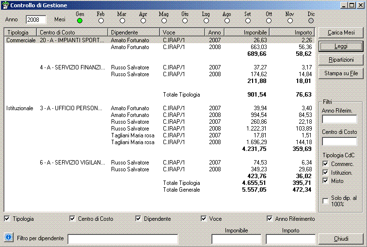
Task: Click the app icon in title bar
Action: click(6, 5)
